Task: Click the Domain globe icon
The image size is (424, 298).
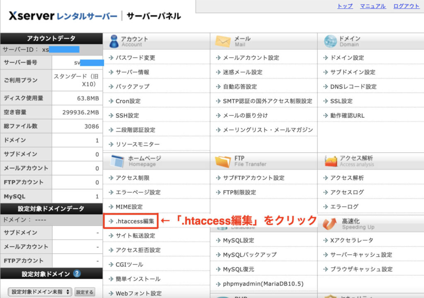Action: tap(330, 41)
